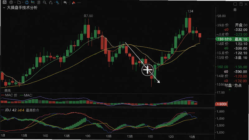
Task: Click the save disk icon in toolbar
Action: coord(5,2)
